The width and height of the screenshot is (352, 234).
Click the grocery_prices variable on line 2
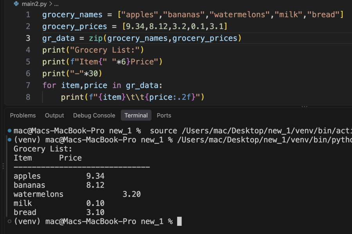coord(75,27)
